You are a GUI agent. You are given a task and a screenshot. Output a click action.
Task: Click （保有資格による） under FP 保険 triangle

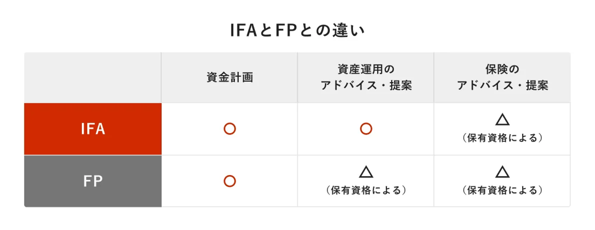coord(502,190)
